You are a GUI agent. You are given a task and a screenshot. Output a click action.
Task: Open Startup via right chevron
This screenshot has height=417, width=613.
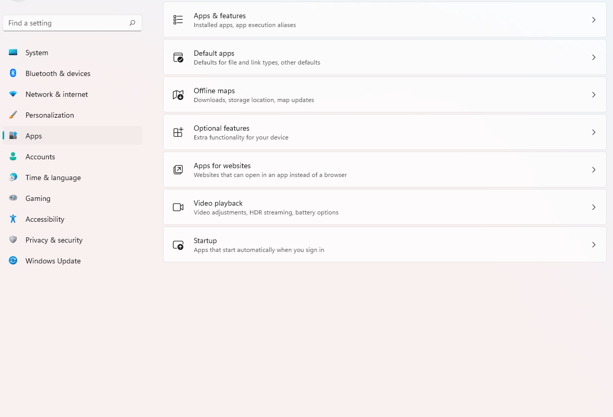(593, 245)
